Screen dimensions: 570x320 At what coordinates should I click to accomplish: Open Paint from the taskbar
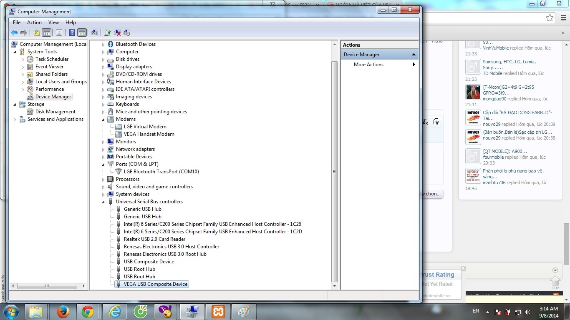[x=244, y=312]
